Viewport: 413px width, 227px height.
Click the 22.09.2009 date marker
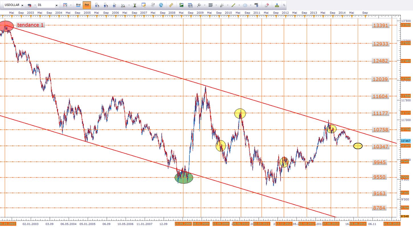pyautogui.click(x=221, y=224)
